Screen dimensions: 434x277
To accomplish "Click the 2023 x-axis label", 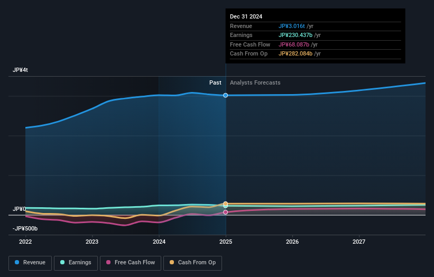I will (x=92, y=242).
